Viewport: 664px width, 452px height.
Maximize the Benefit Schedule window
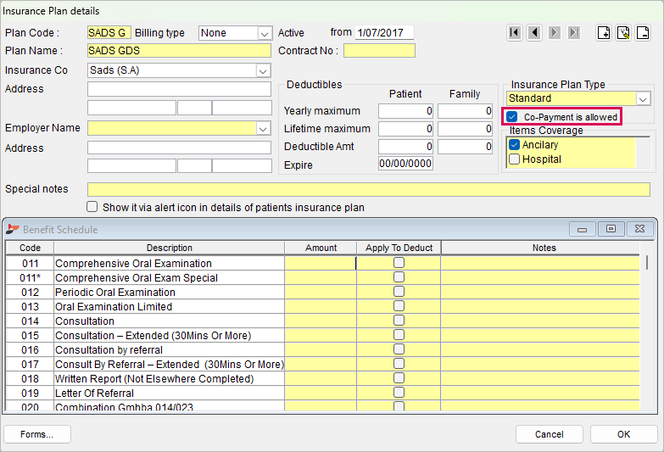[611, 229]
